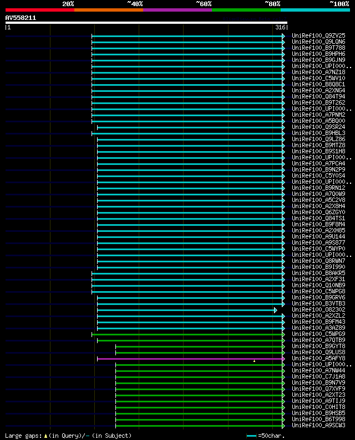Click the arrowhead ending the Q8RWN7 alignment
Image resolution: width=355 pixels, height=440 pixels.
click(283, 262)
